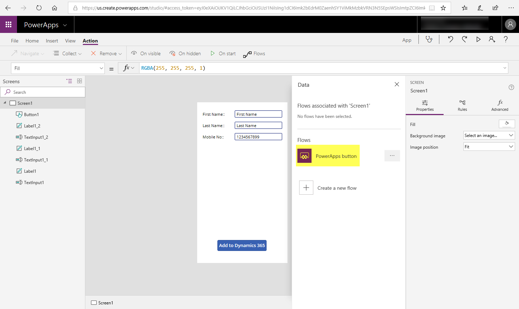This screenshot has width=519, height=309.
Task: Open the File menu
Action: pyautogui.click(x=15, y=41)
